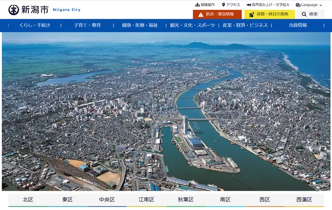Select the 東区 ward tab
332x210 pixels.
(67, 200)
